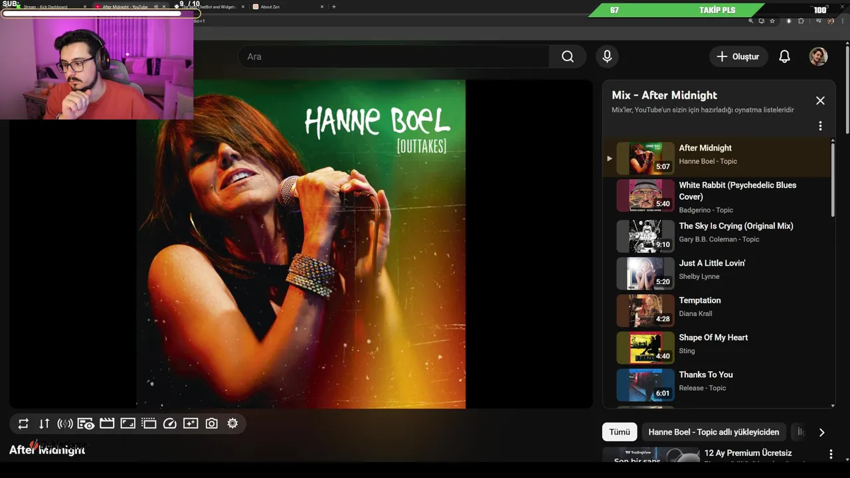This screenshot has width=850, height=478.
Task: Click the Temptation thumbnail
Action: click(x=645, y=310)
